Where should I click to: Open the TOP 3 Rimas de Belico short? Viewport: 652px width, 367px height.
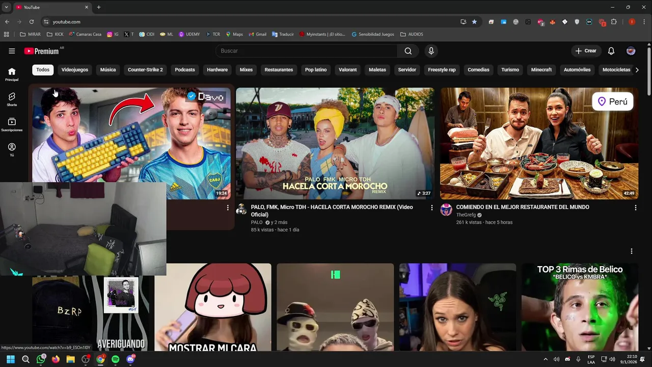580,307
